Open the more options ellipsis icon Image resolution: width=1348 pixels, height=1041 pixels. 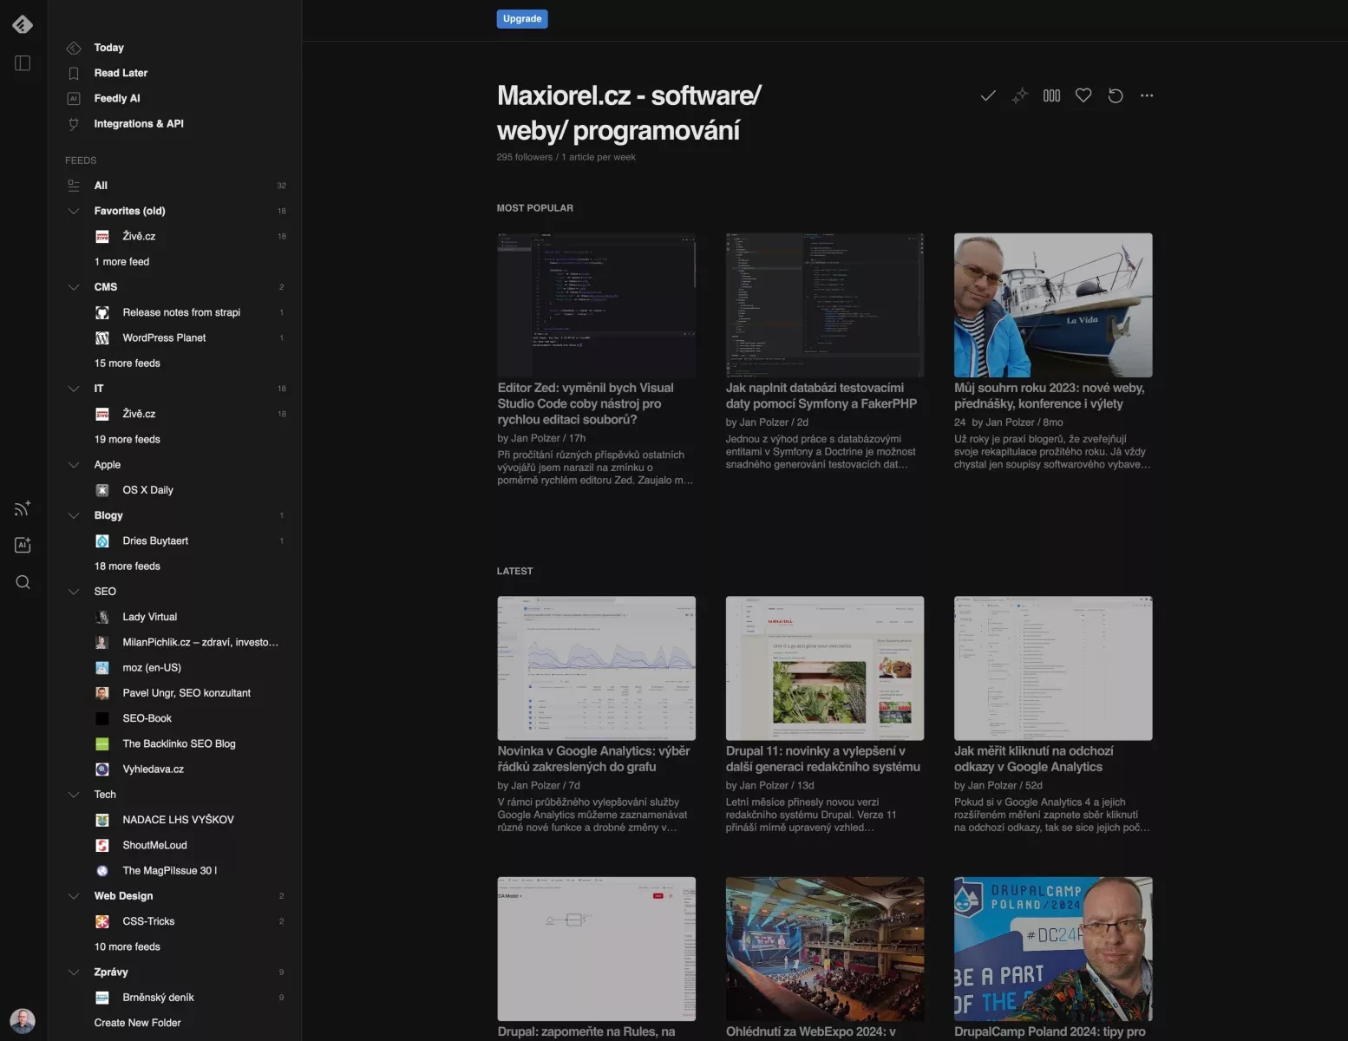click(x=1147, y=95)
